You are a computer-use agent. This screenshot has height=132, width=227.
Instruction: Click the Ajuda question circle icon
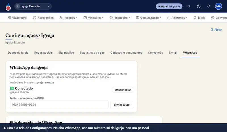[212, 30]
